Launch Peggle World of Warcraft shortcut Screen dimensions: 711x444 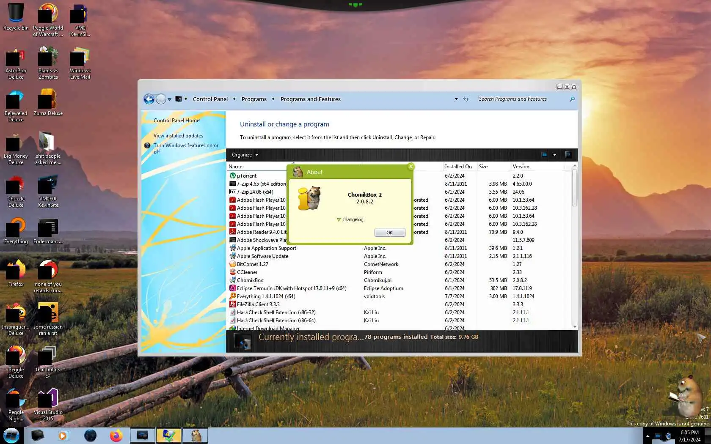48,20
